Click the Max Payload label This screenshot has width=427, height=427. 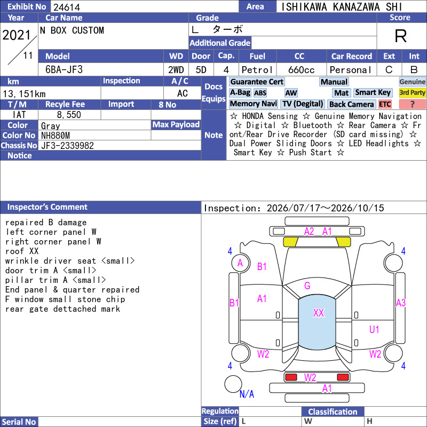176,125
